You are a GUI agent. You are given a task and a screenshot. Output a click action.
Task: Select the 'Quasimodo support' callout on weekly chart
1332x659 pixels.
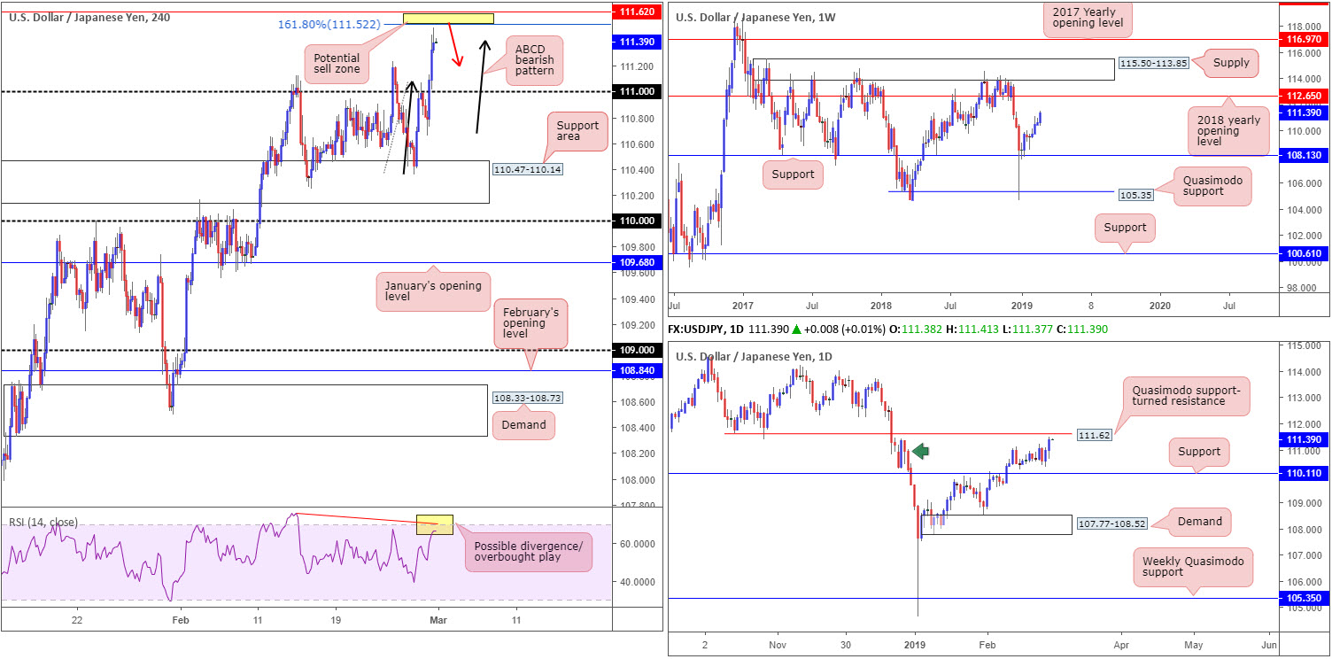(x=1212, y=184)
